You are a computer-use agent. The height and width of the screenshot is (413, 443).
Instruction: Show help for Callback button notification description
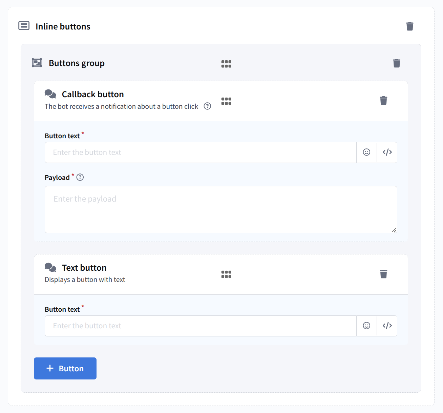pyautogui.click(x=207, y=106)
